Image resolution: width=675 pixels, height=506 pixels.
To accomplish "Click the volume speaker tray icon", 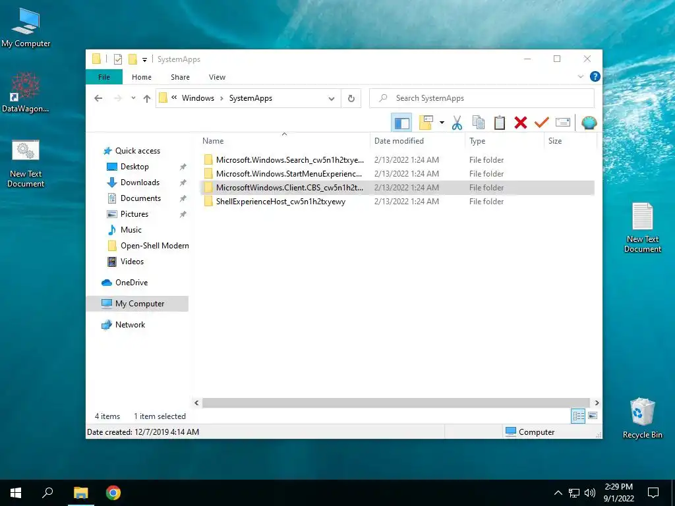I will coord(590,493).
